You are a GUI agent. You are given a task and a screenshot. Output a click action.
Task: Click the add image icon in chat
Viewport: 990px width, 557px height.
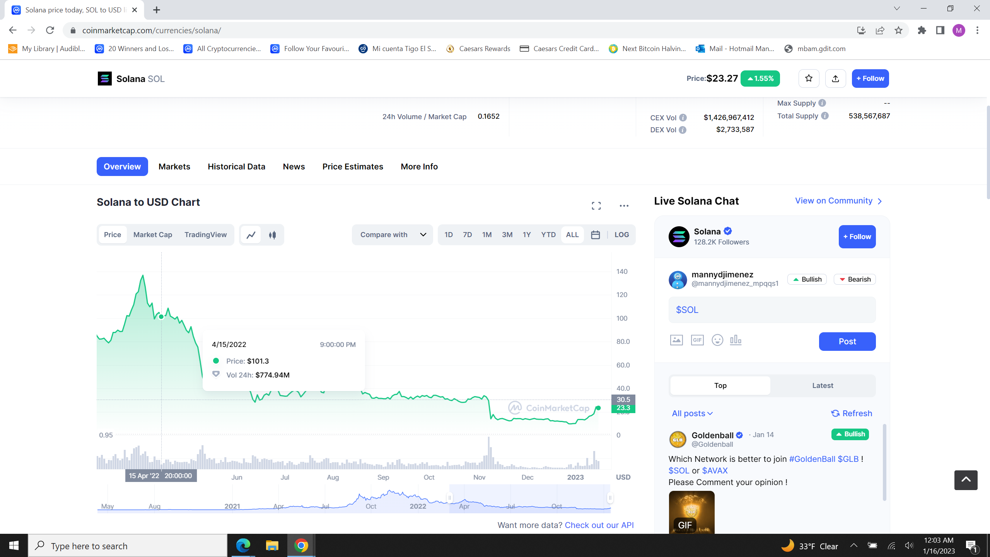[x=676, y=340]
